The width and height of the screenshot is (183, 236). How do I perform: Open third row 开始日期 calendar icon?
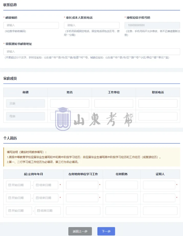coord(10,211)
